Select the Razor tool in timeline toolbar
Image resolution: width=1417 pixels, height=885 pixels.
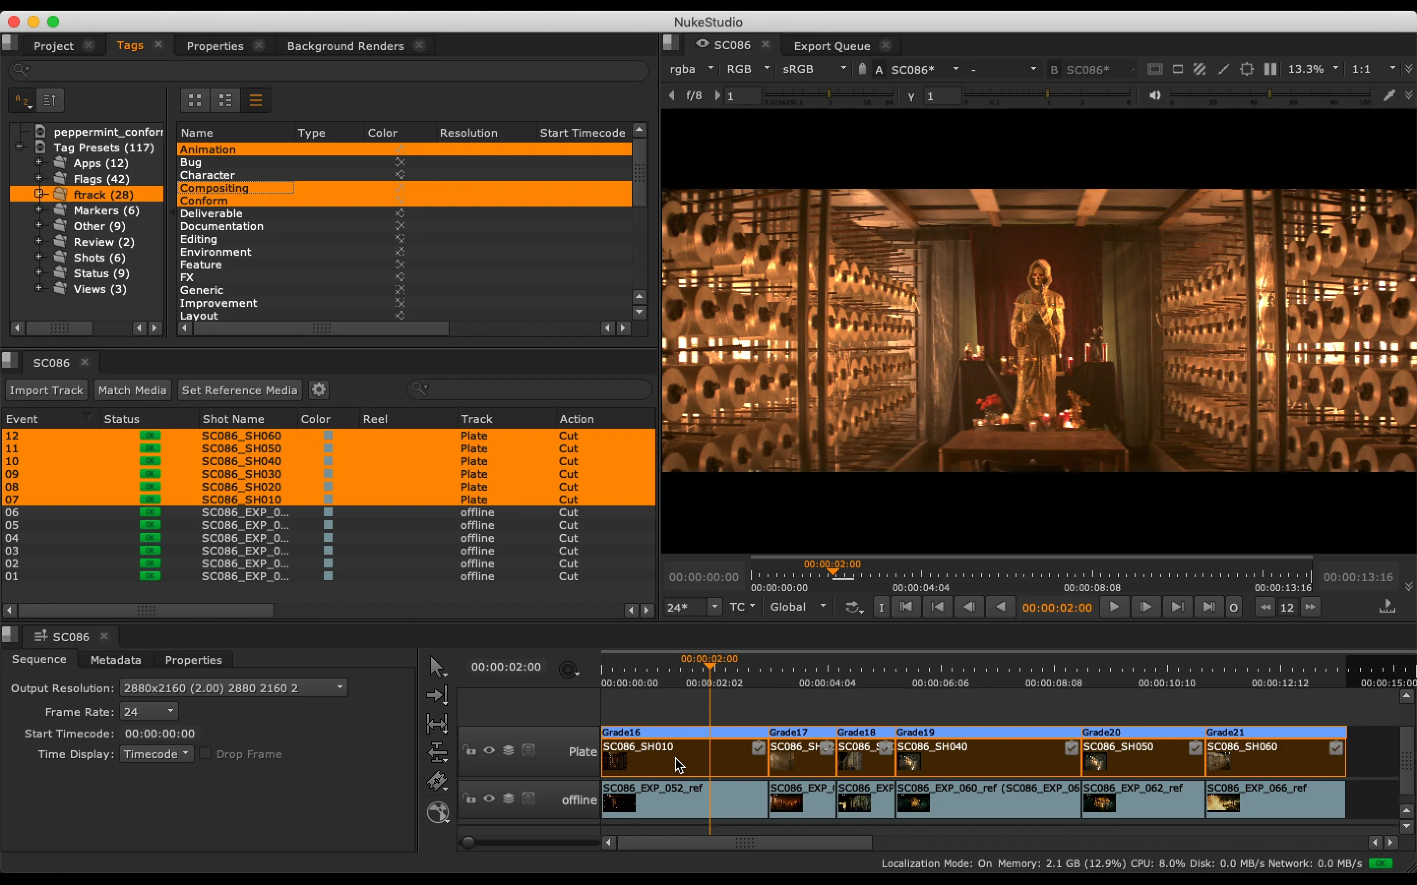pyautogui.click(x=437, y=781)
